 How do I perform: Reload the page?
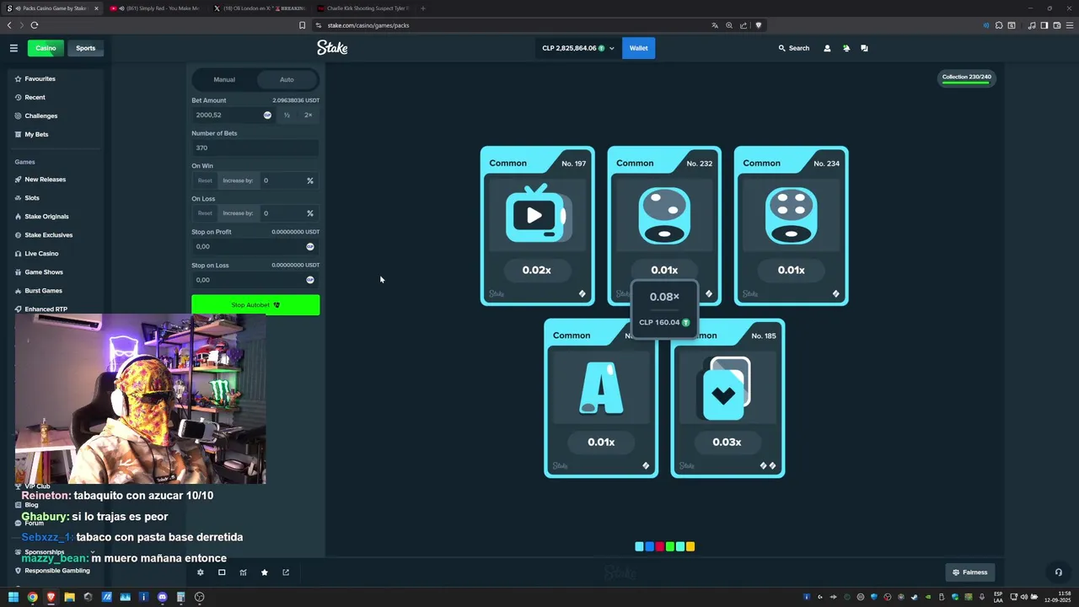(x=35, y=25)
